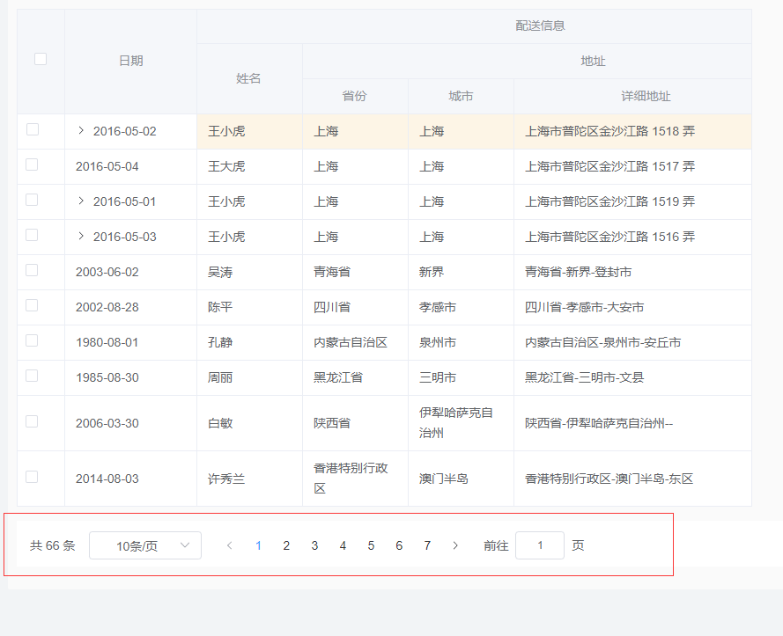Click the 日期 column header

click(130, 61)
